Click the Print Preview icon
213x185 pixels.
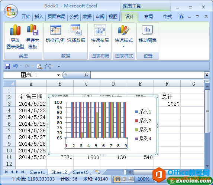pos(39,66)
